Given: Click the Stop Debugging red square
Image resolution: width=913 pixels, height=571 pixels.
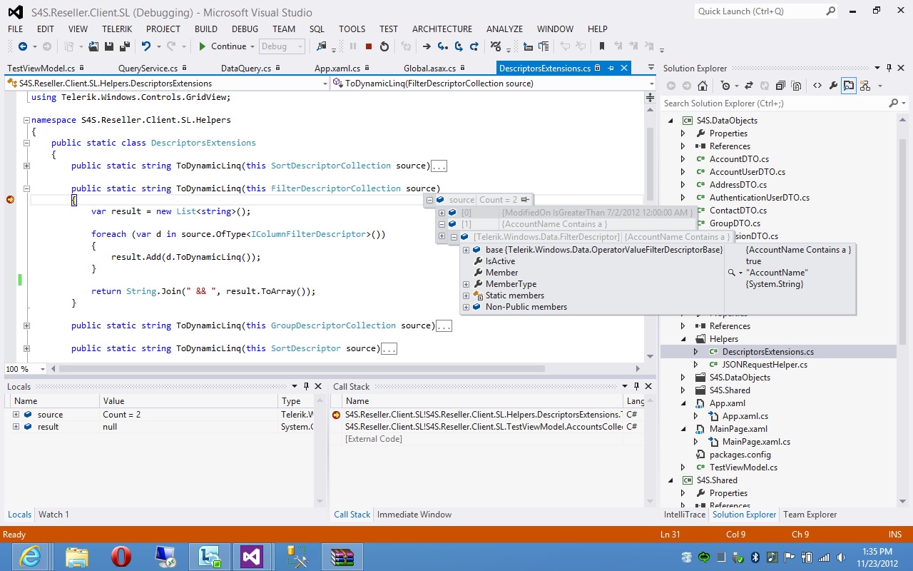Looking at the screenshot, I should pos(369,46).
